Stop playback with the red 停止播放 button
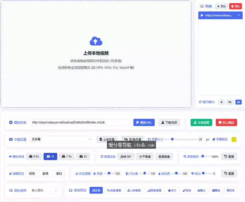 pos(226,122)
